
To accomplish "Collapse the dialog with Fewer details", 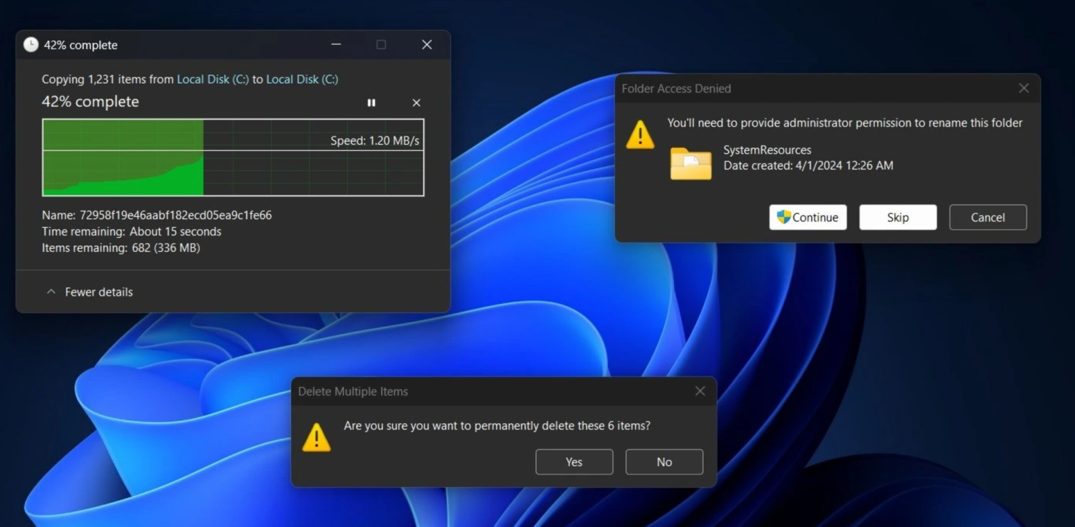I will (89, 292).
